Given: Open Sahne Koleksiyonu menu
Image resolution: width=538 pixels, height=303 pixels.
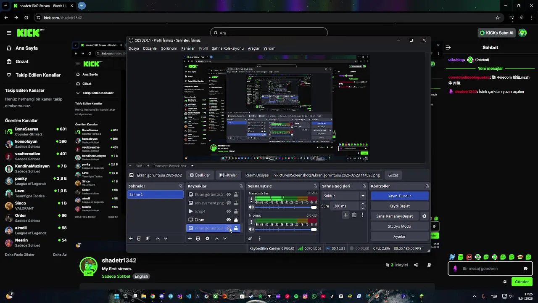Looking at the screenshot, I should (228, 48).
